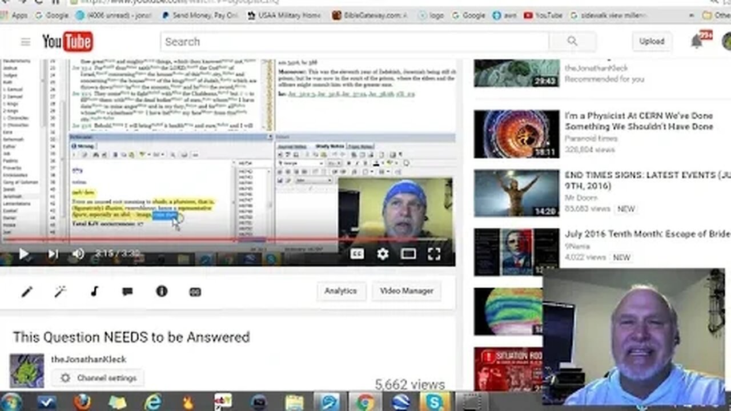
Task: Click the YouTube logo
Action: click(67, 42)
